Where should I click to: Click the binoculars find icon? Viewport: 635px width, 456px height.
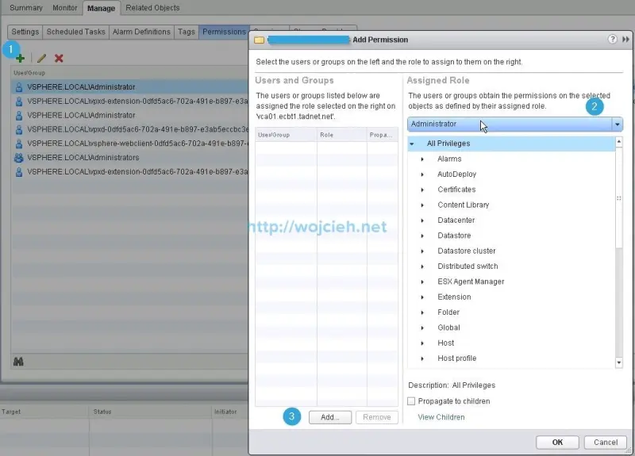pos(18,362)
